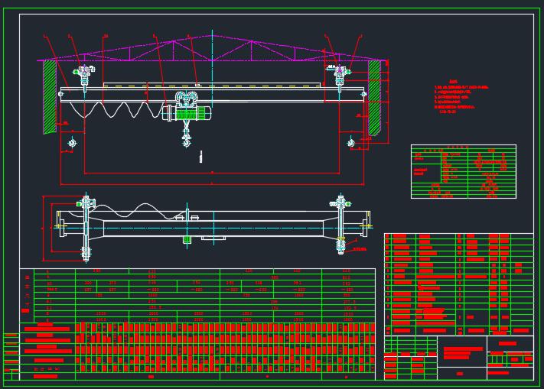
Task: Click the parts list table above the title block
Action: 459,284
